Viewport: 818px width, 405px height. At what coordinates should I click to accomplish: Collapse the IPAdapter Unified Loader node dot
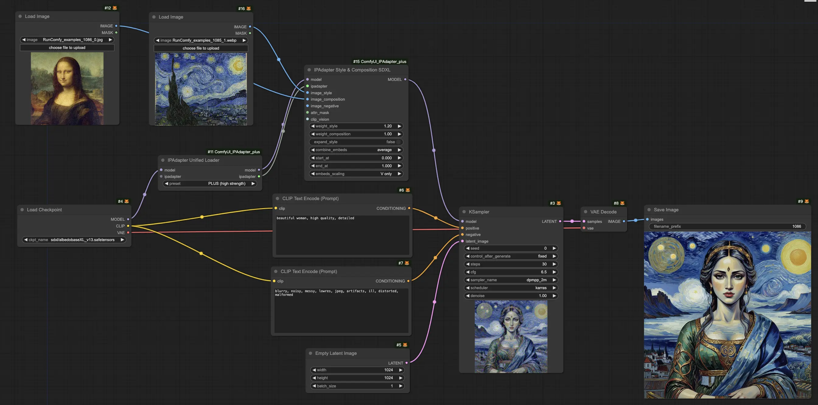163,160
